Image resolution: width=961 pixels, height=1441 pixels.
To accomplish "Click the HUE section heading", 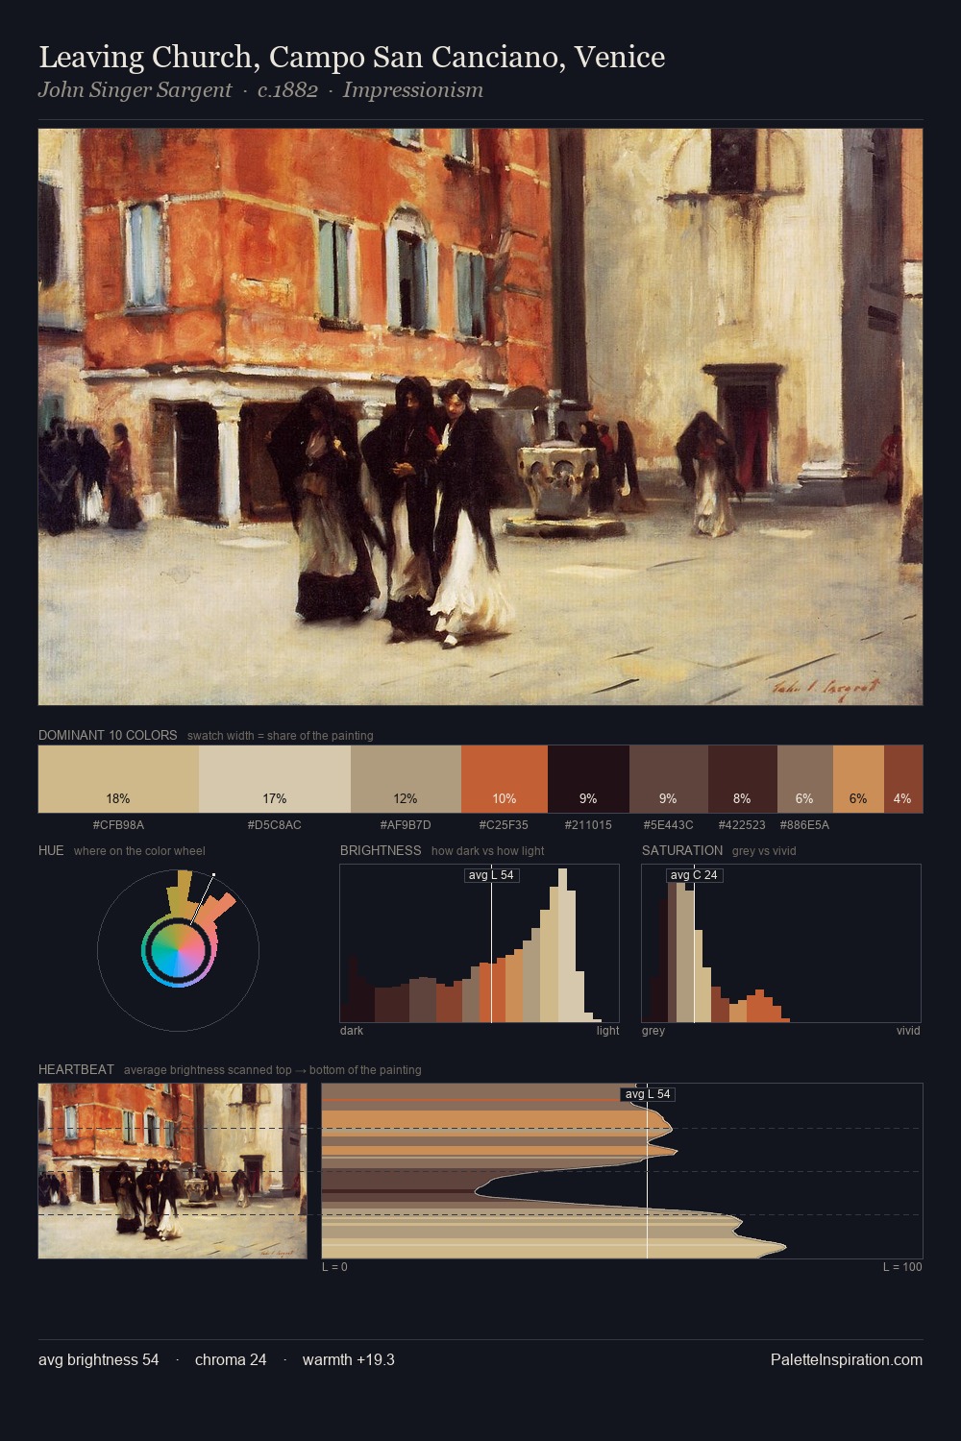I will 51,850.
